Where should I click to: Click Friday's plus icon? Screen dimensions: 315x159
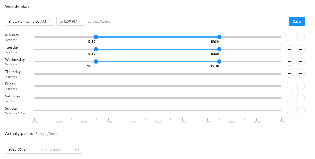tap(290, 86)
